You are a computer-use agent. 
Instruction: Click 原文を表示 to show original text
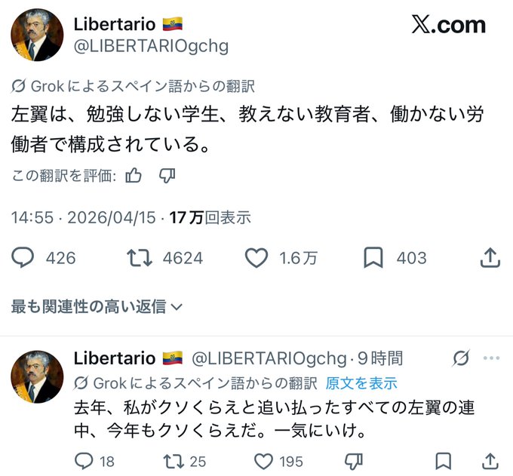tap(361, 382)
